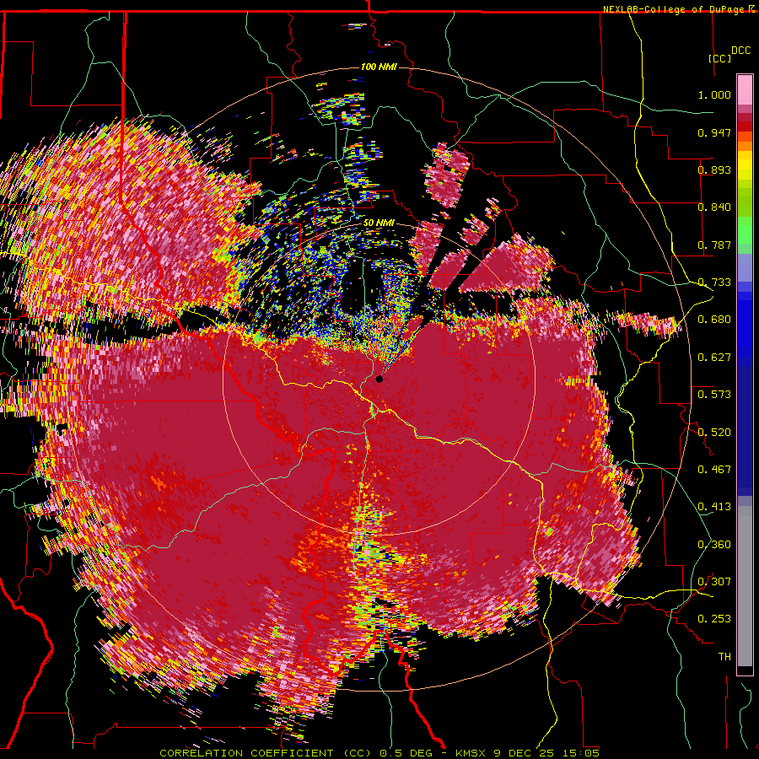
Task: Click the 0.733 legend value
Action: pyautogui.click(x=714, y=283)
